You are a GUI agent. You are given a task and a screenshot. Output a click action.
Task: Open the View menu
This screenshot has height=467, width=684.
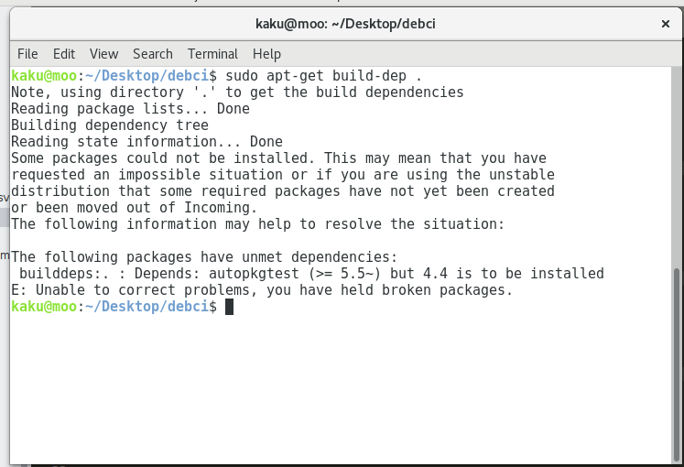(x=103, y=54)
